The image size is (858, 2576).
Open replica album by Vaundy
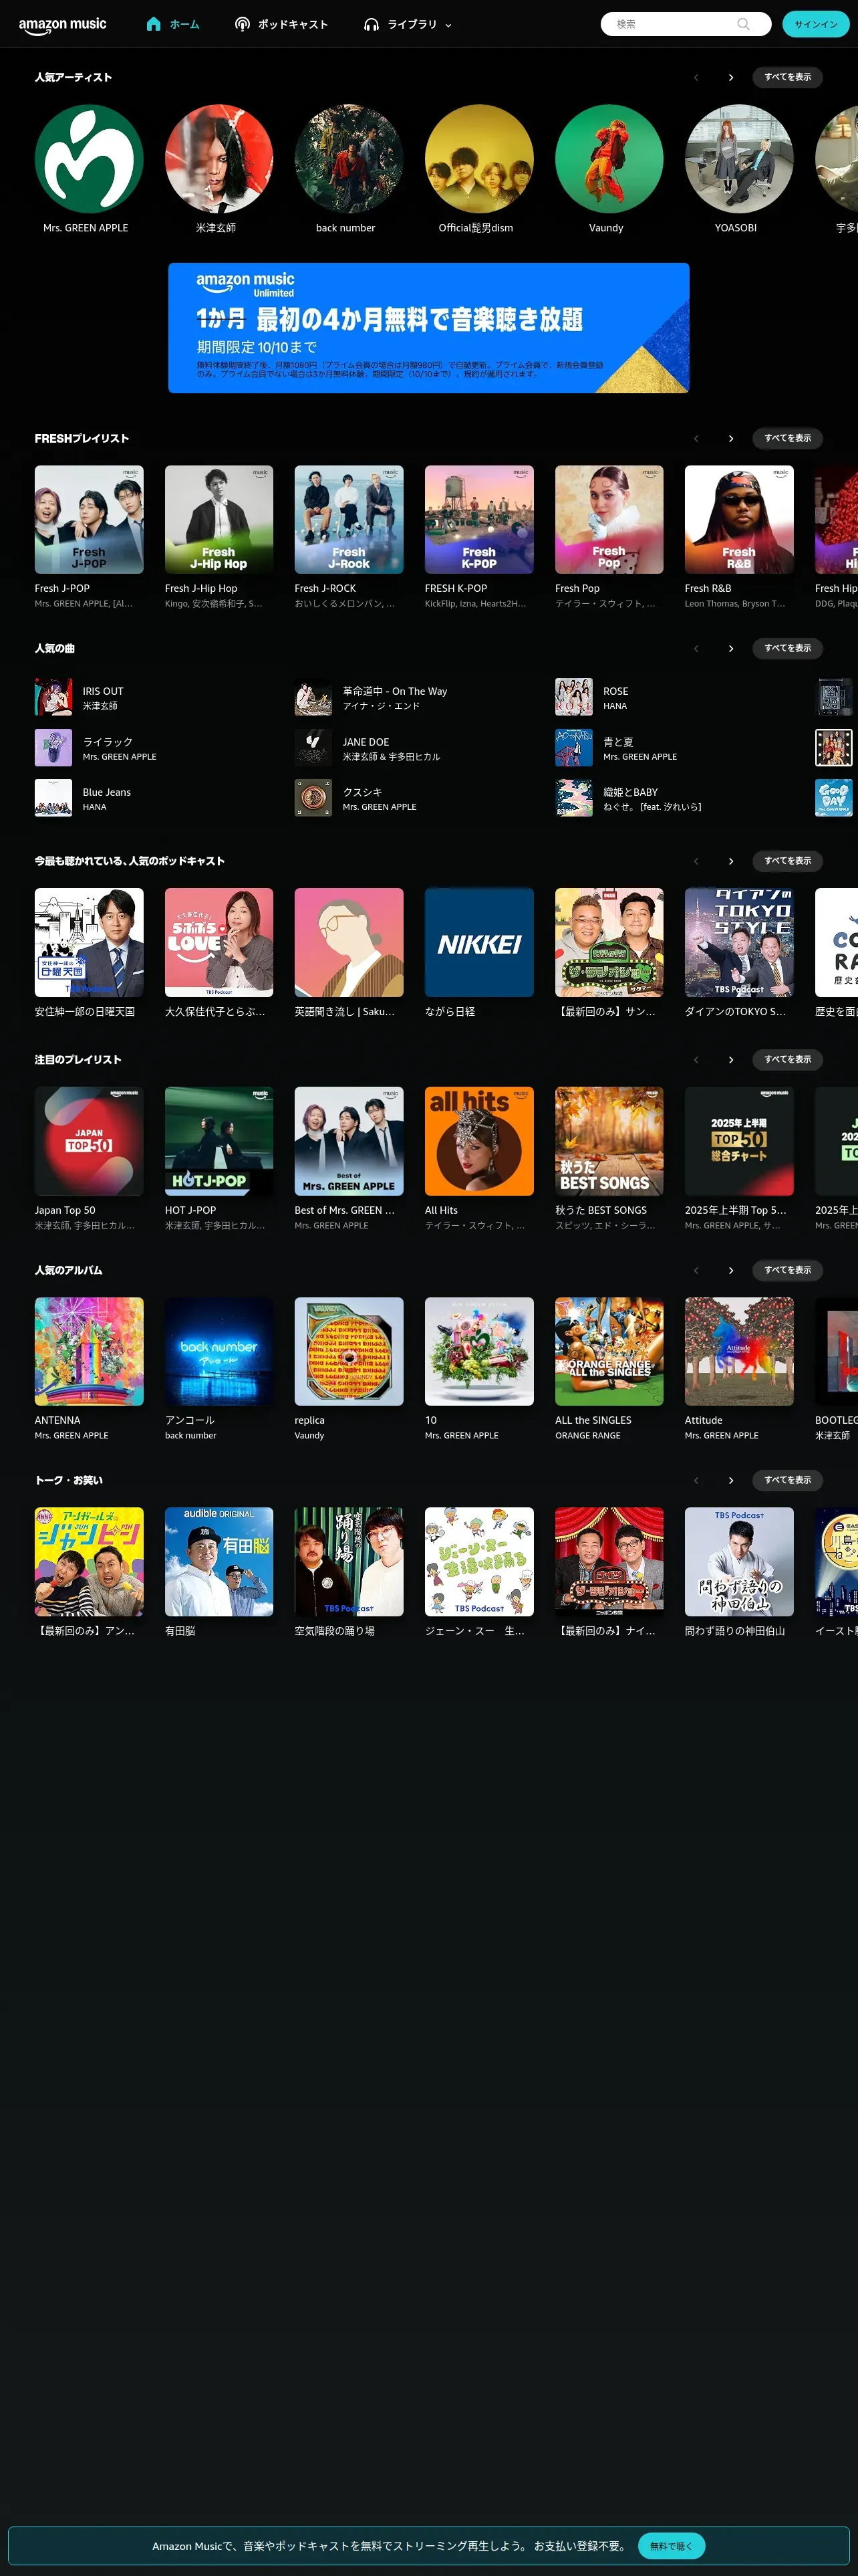point(349,1351)
